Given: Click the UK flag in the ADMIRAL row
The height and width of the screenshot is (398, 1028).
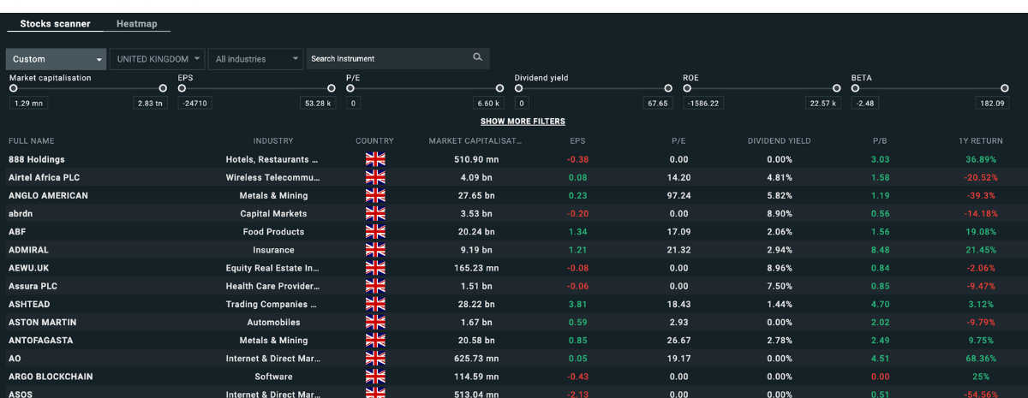Looking at the screenshot, I should click(375, 250).
